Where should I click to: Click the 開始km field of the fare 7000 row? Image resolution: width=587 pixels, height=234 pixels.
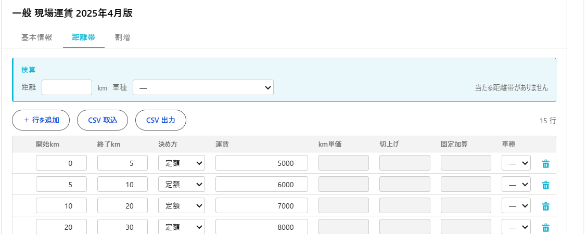(x=61, y=205)
